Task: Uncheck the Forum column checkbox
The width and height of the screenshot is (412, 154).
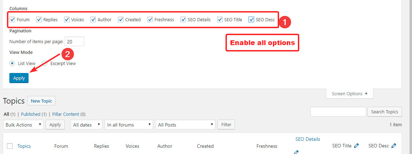Action: [12, 20]
